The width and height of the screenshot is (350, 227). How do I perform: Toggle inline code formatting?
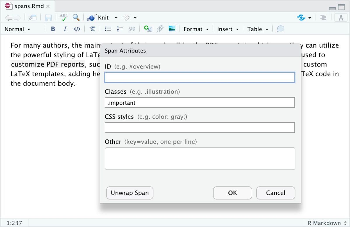click(x=77, y=29)
